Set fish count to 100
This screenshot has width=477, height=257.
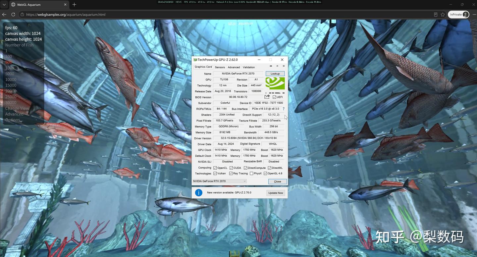point(9,57)
